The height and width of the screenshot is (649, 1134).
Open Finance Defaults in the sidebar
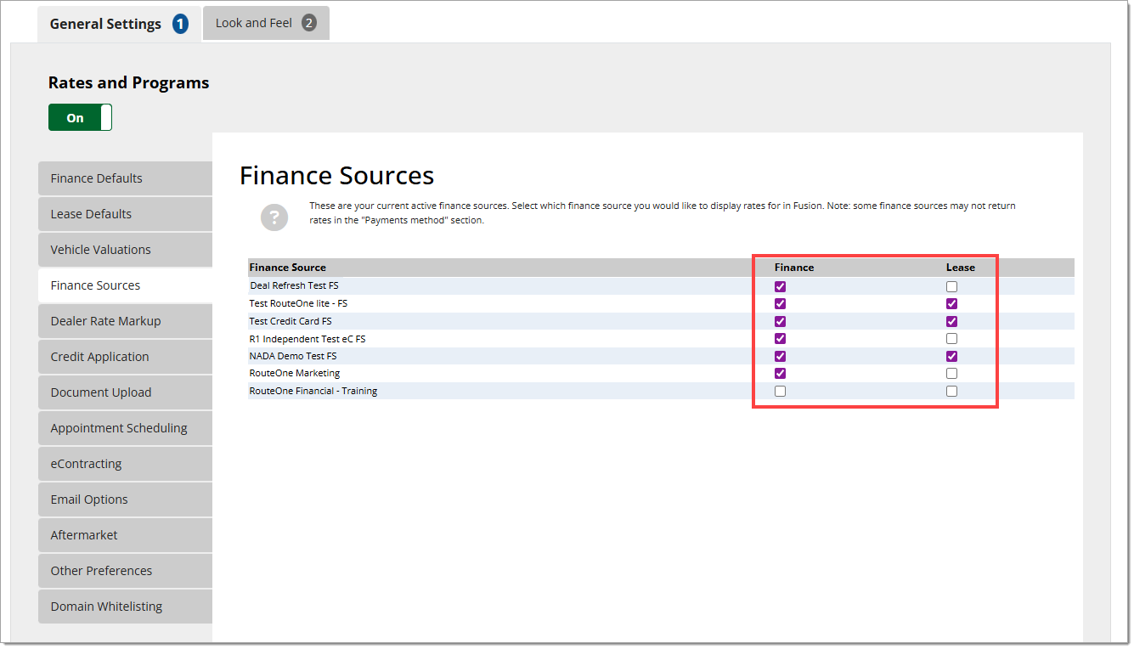point(125,178)
